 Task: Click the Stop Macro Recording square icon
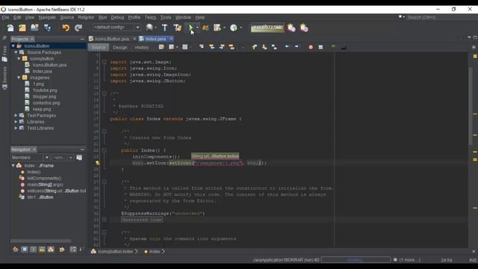(320, 47)
